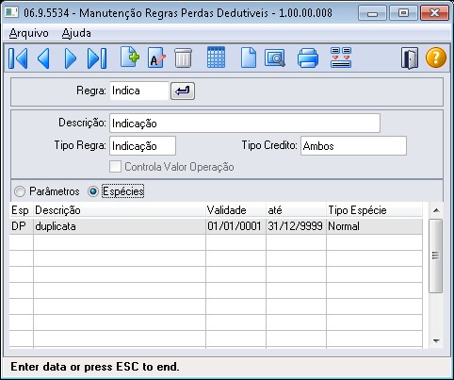Go to the first record
The height and width of the screenshot is (380, 454).
18,58
